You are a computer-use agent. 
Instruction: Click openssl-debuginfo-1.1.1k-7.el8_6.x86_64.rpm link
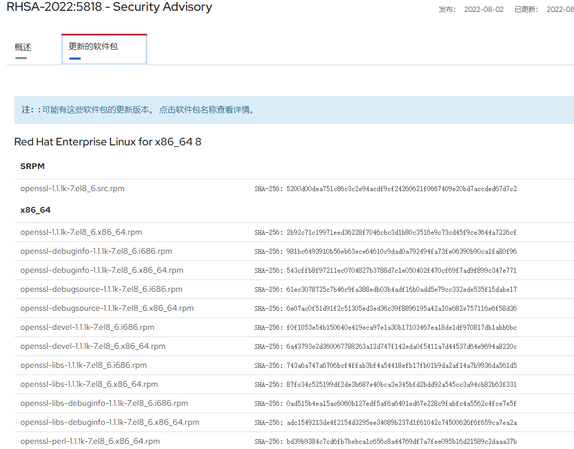pyautogui.click(x=102, y=270)
